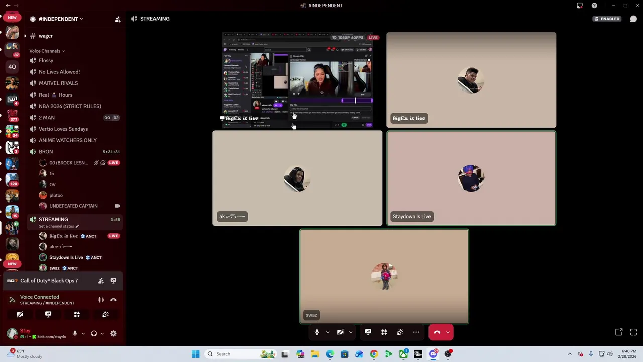Select the Staydown Is Live video tile

click(471, 178)
